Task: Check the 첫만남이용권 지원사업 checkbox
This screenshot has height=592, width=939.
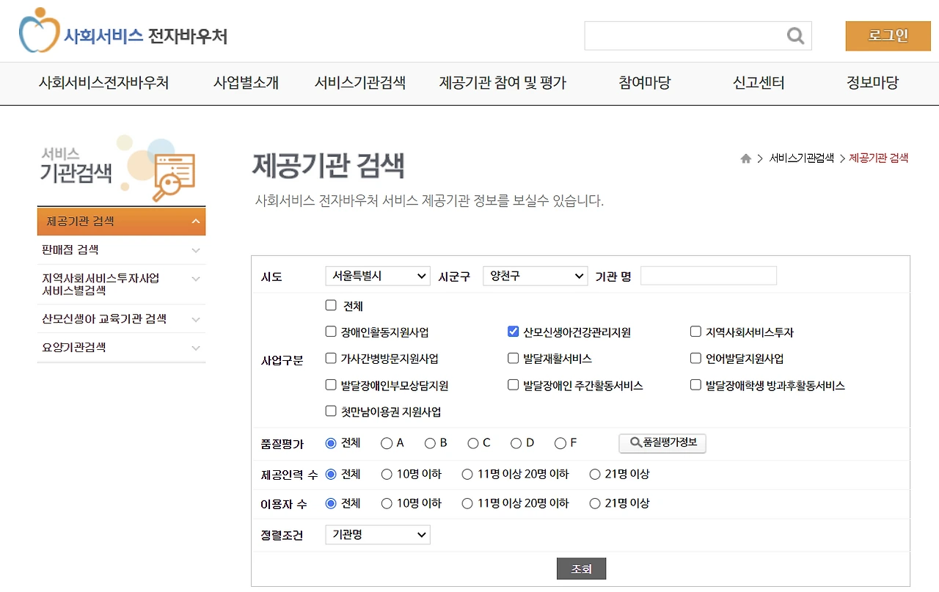Action: point(330,411)
